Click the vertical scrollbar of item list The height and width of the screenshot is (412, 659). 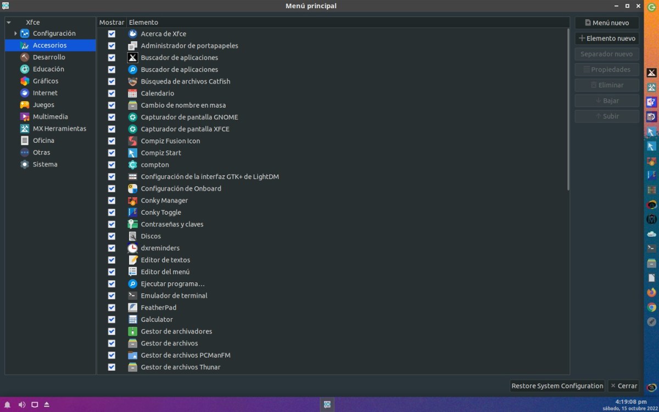567,110
